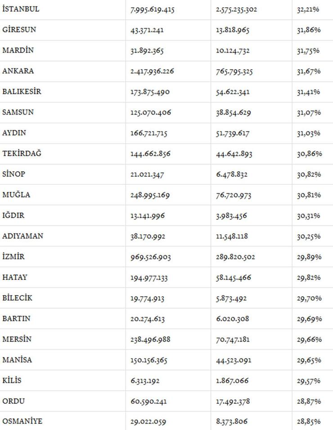The image size is (333, 430).
Task: Select SİNOP value 6.478.832
Action: tap(232, 175)
